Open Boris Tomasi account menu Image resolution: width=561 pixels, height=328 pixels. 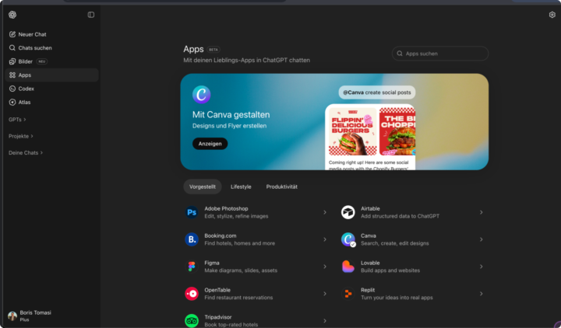52,316
